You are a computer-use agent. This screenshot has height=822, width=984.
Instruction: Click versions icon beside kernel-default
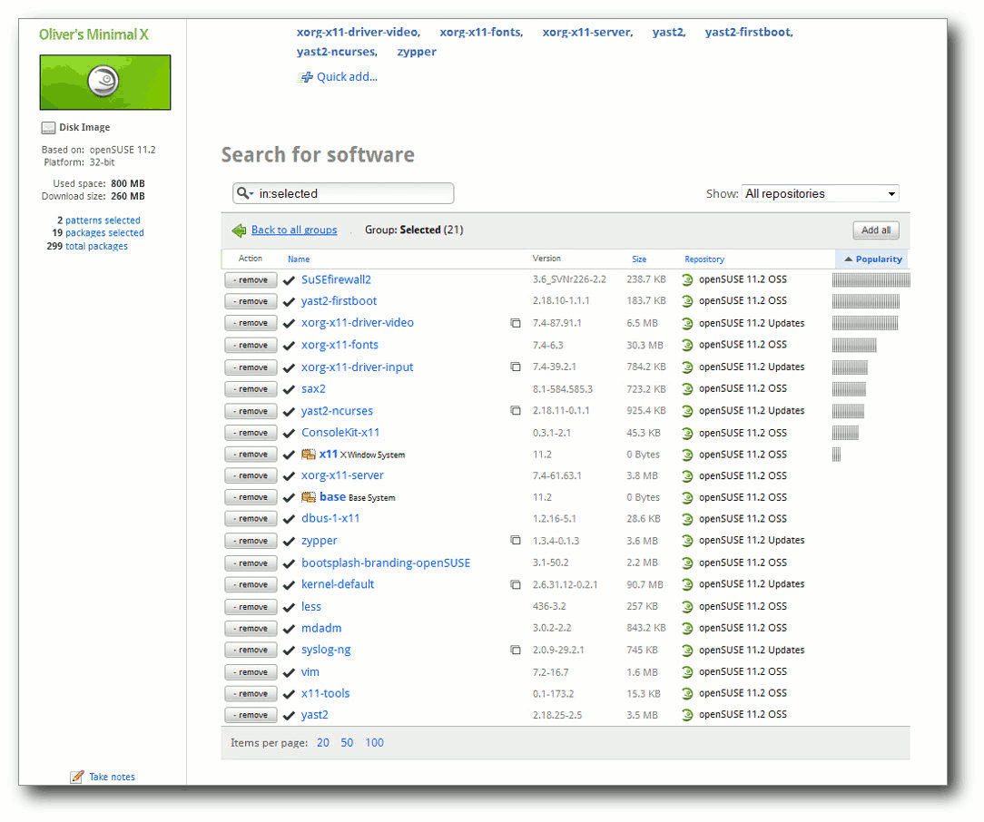point(516,585)
